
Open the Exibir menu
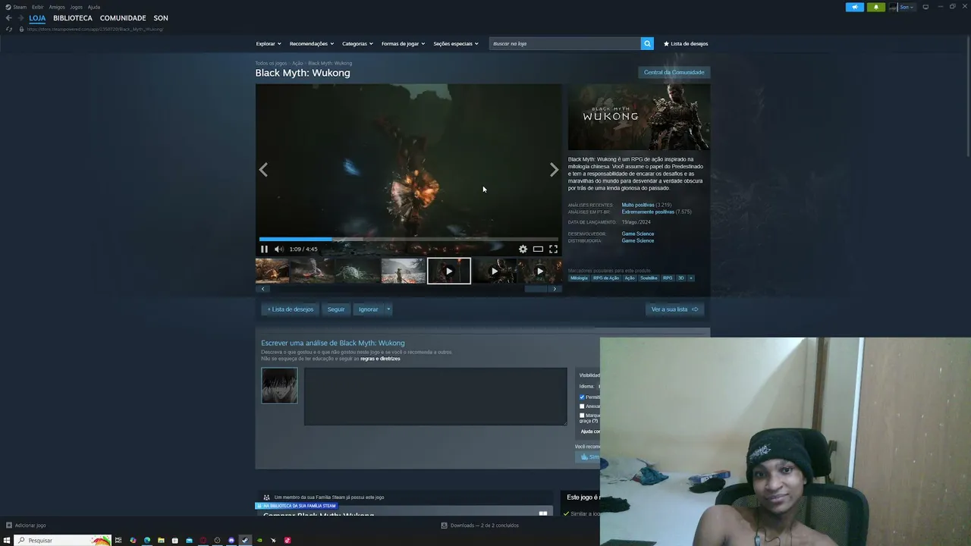pyautogui.click(x=37, y=7)
